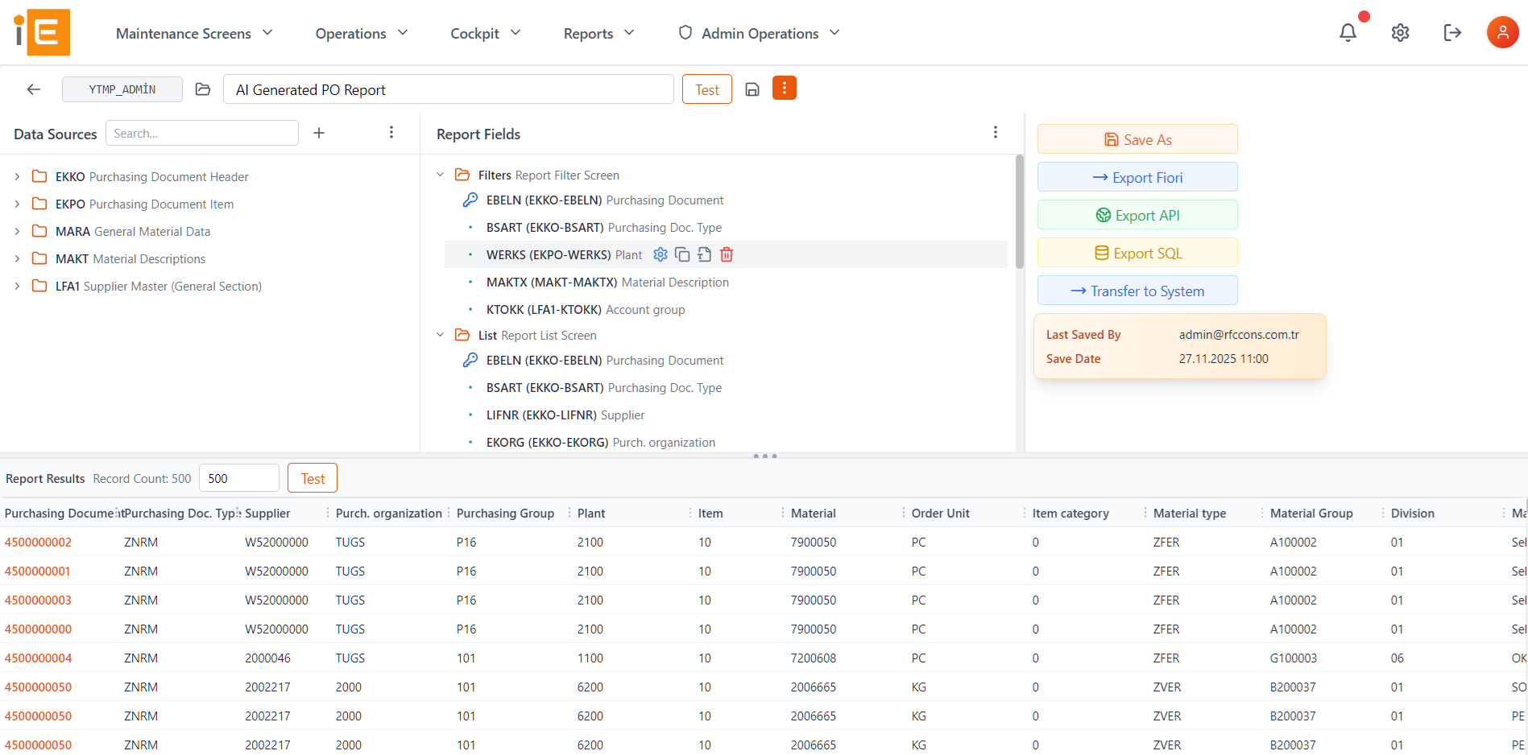Click the panel splitter dots handle

pyautogui.click(x=764, y=456)
